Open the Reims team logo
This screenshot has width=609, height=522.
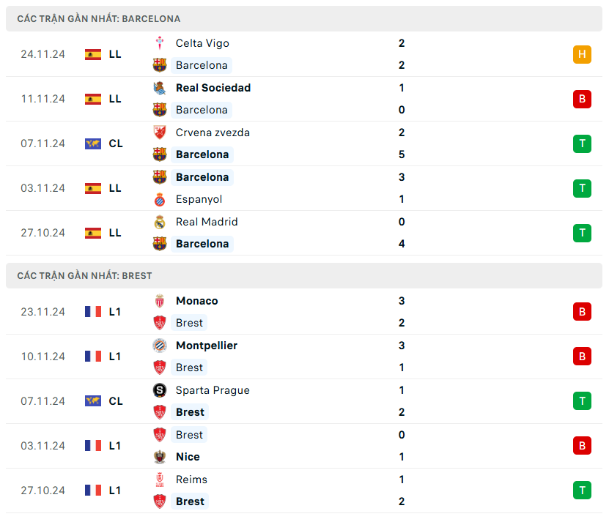pos(159,480)
